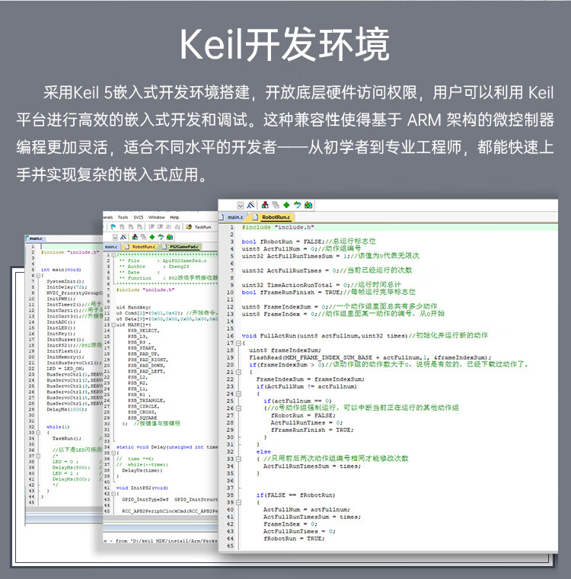Open target dropdown arrow in middle window toolbar
The image size is (571, 579).
tap(115, 237)
